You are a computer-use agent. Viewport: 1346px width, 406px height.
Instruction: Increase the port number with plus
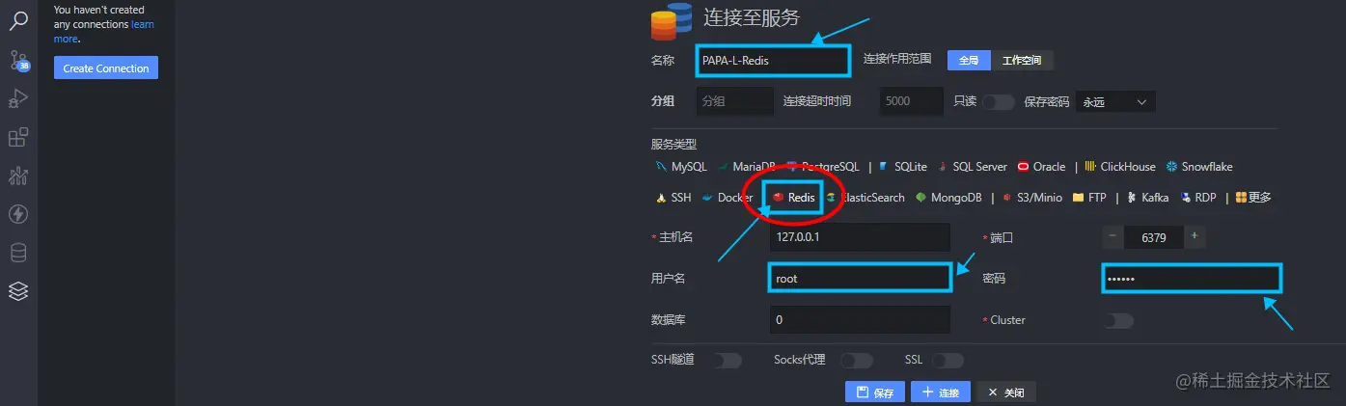(1195, 235)
